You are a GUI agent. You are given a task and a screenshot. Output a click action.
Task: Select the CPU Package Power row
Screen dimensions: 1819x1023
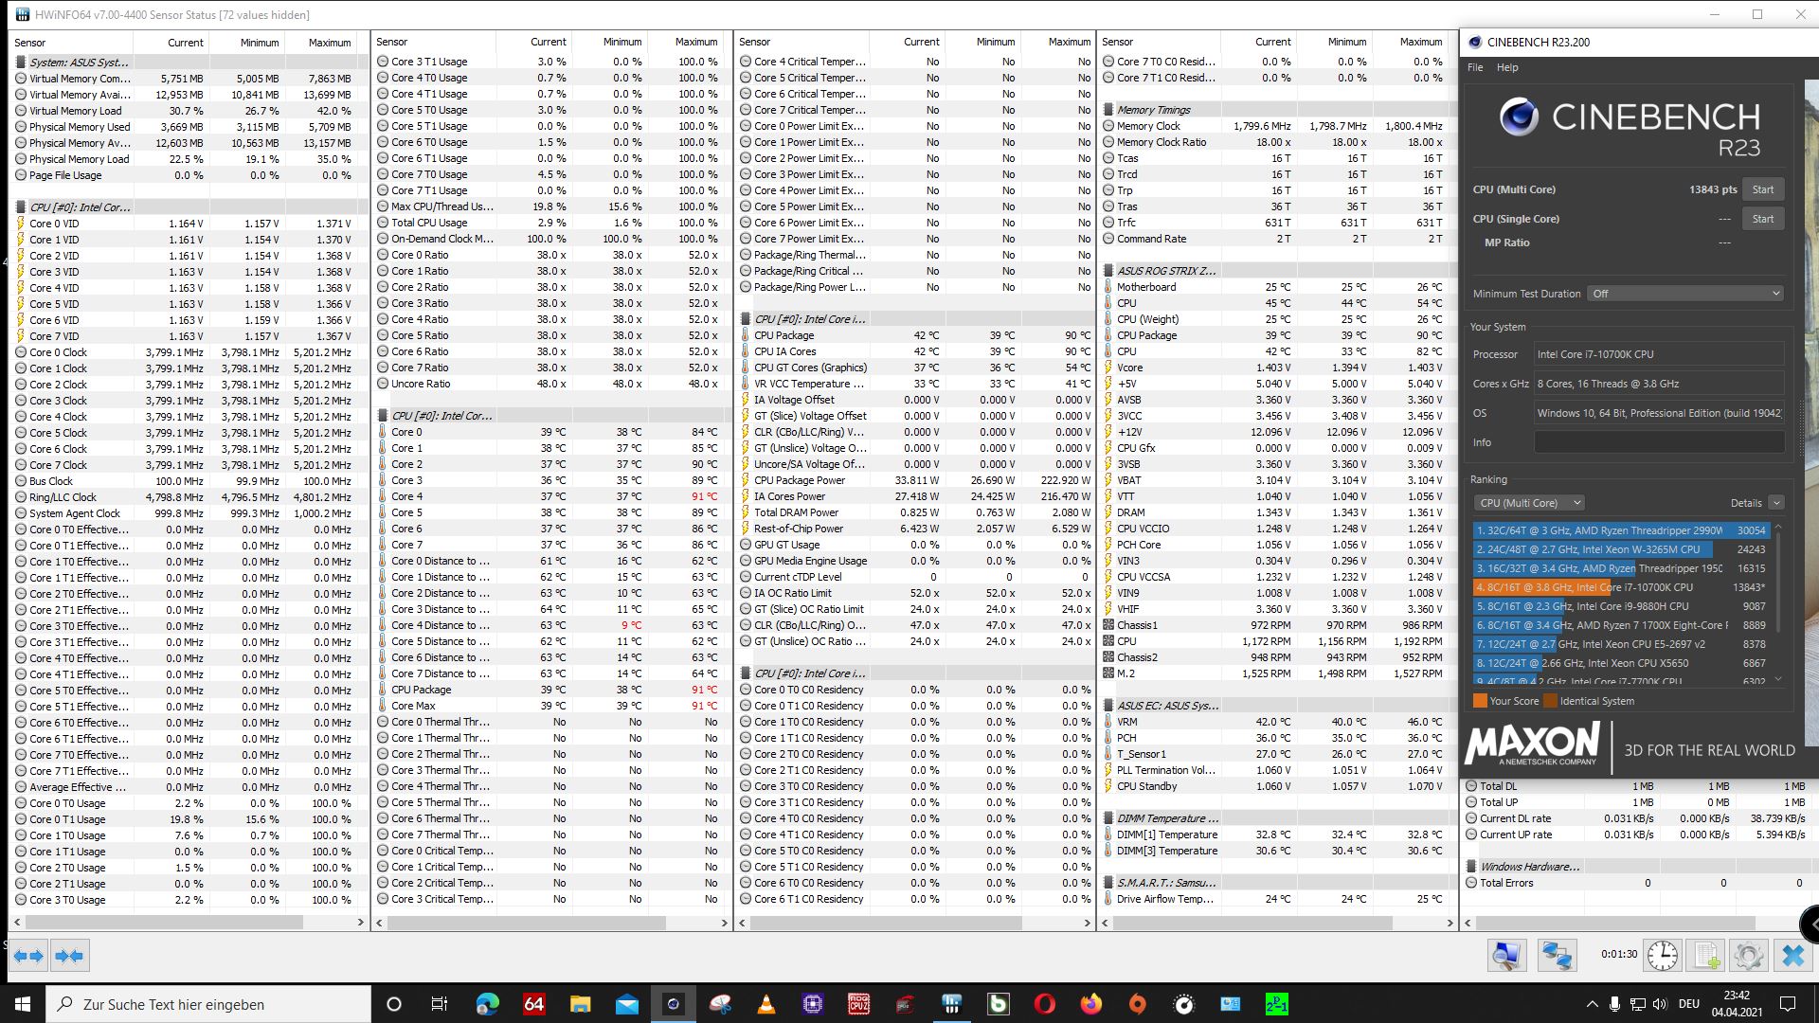[915, 480]
